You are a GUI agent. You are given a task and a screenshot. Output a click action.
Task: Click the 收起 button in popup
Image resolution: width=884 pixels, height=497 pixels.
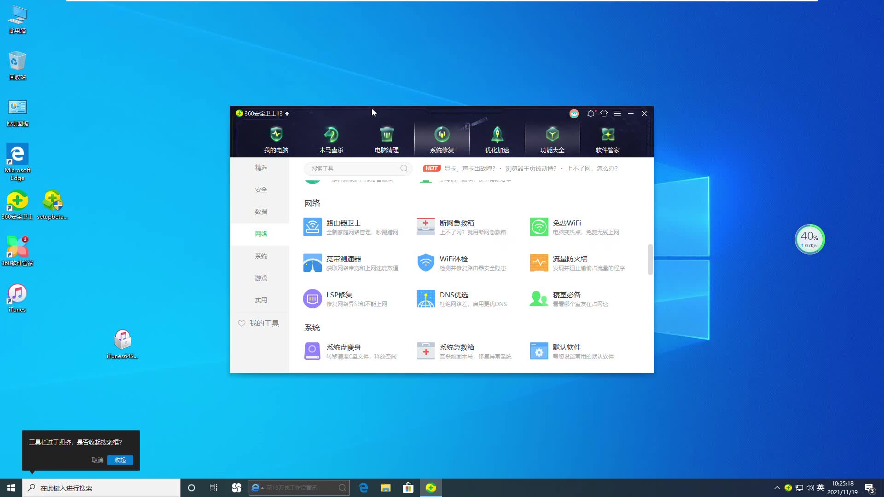click(120, 460)
